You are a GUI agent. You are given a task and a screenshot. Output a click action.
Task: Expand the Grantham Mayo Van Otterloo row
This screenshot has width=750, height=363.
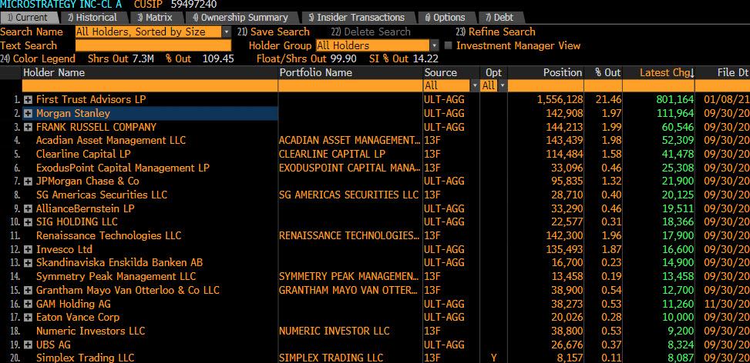[x=29, y=291]
